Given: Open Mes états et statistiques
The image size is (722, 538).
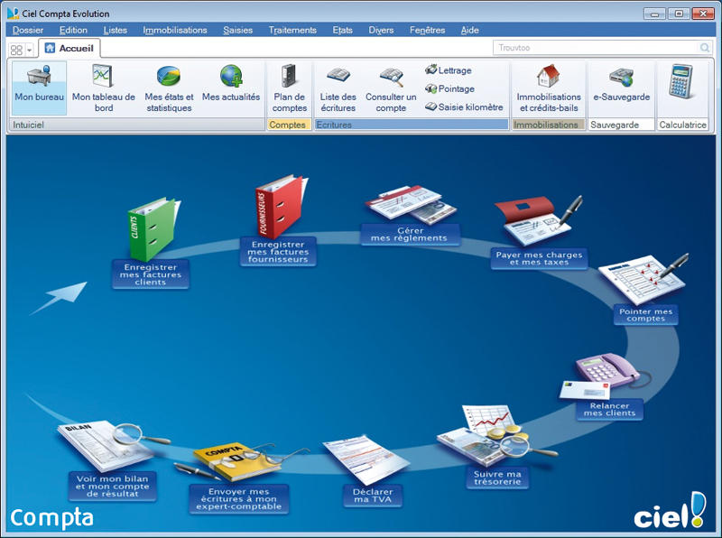Looking at the screenshot, I should point(169,88).
